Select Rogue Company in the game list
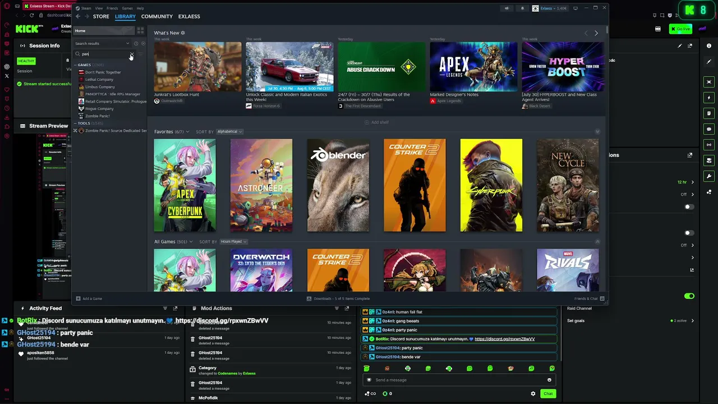 pyautogui.click(x=99, y=109)
